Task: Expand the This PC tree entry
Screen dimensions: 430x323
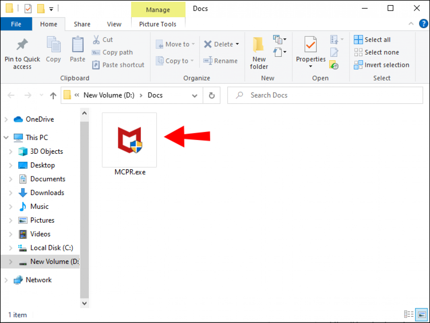Action: tap(6, 138)
